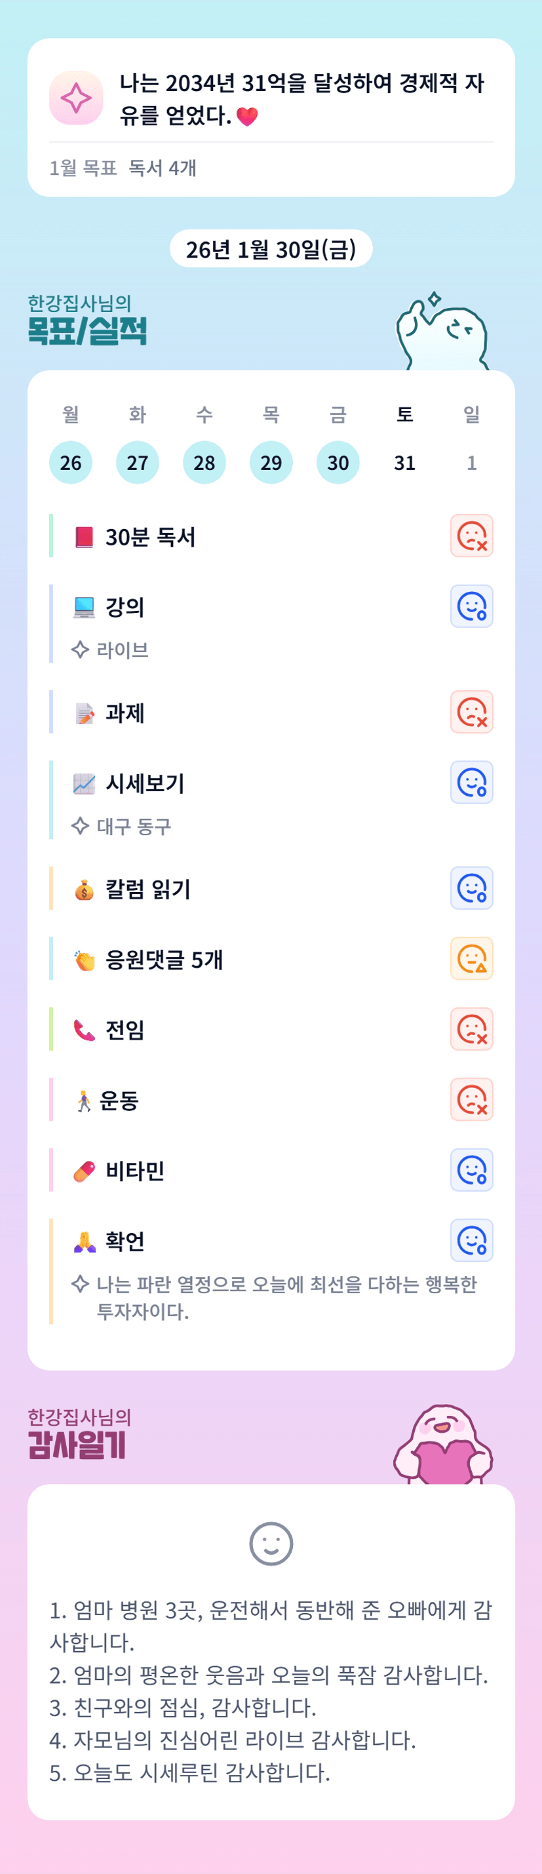Click the 운동 sad-face status icon
The height and width of the screenshot is (1874, 542).
tap(471, 1100)
